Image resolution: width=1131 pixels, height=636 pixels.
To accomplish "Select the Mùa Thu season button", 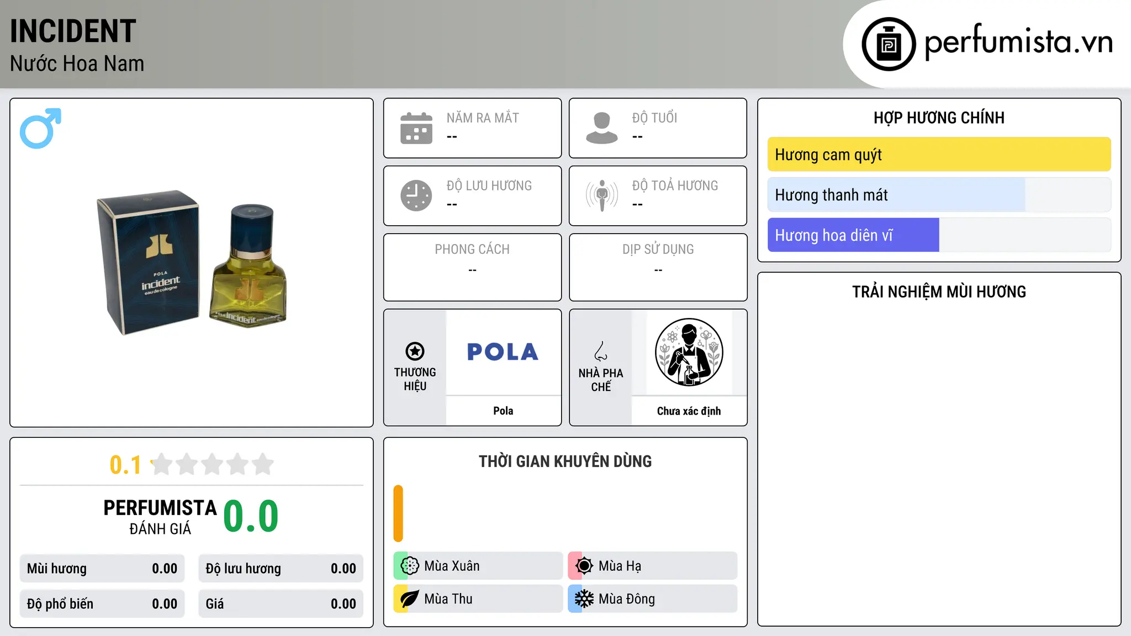I will tap(478, 599).
